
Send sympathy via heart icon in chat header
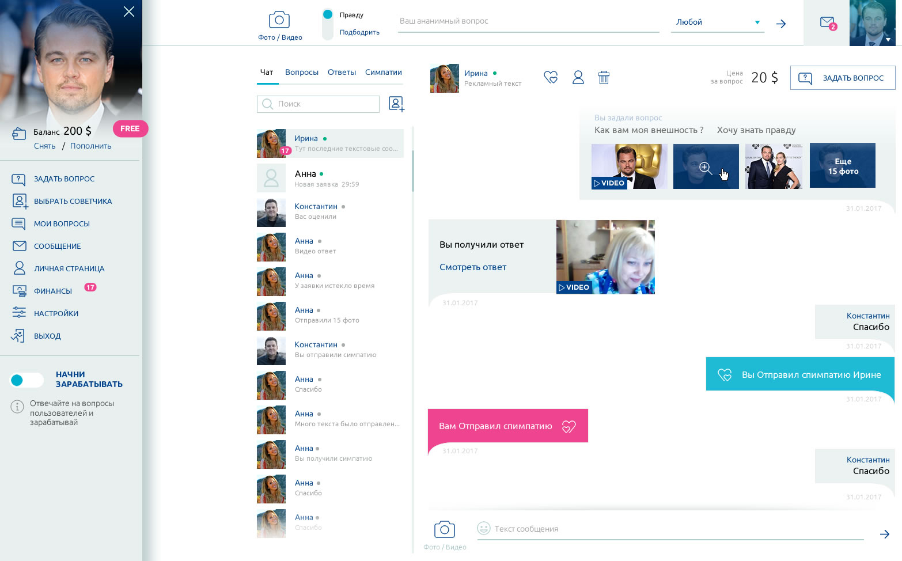point(551,77)
